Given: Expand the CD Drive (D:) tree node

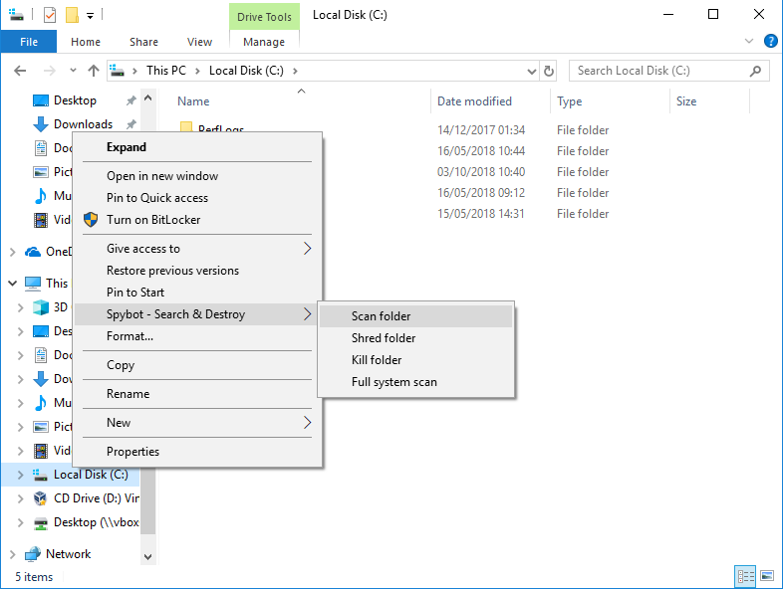Looking at the screenshot, I should [21, 498].
